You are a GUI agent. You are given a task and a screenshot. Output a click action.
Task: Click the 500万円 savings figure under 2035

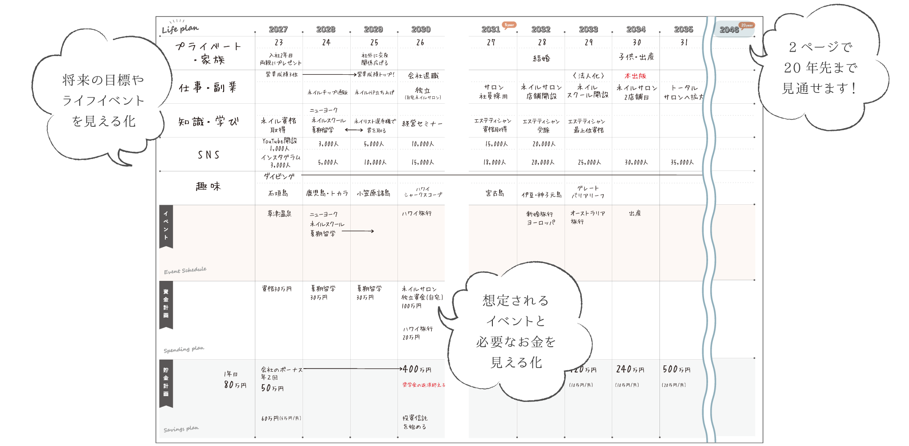(676, 369)
